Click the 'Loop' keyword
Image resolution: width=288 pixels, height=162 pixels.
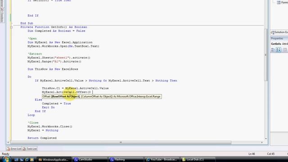[x=31, y=115]
